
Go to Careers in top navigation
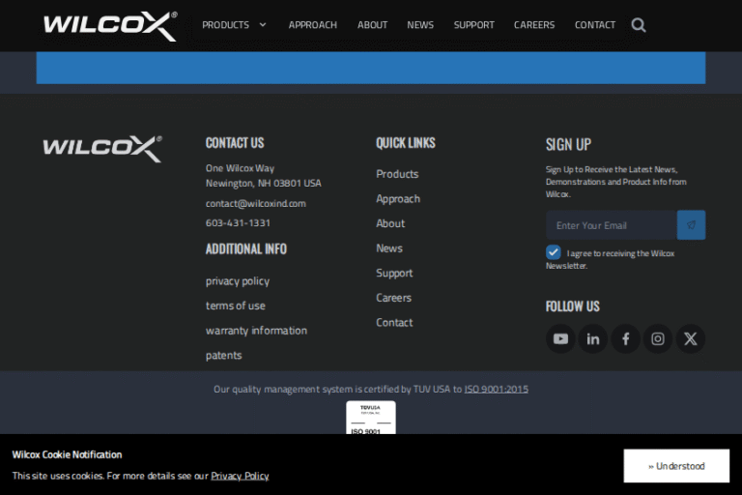534,25
